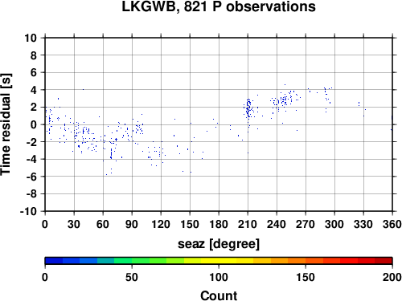The image size is (402, 301).
Task: Click the -10 tick label on y-axis
Action: pos(28,211)
